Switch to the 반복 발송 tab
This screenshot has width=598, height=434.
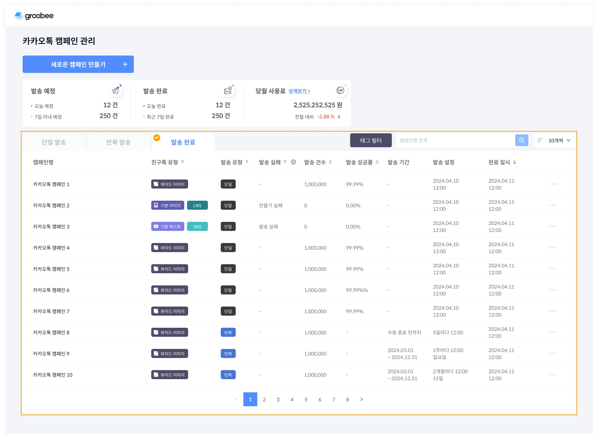coord(118,142)
